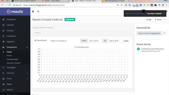Open download URL in new window icon
This screenshot has width=169, height=95.
[x=164, y=33]
